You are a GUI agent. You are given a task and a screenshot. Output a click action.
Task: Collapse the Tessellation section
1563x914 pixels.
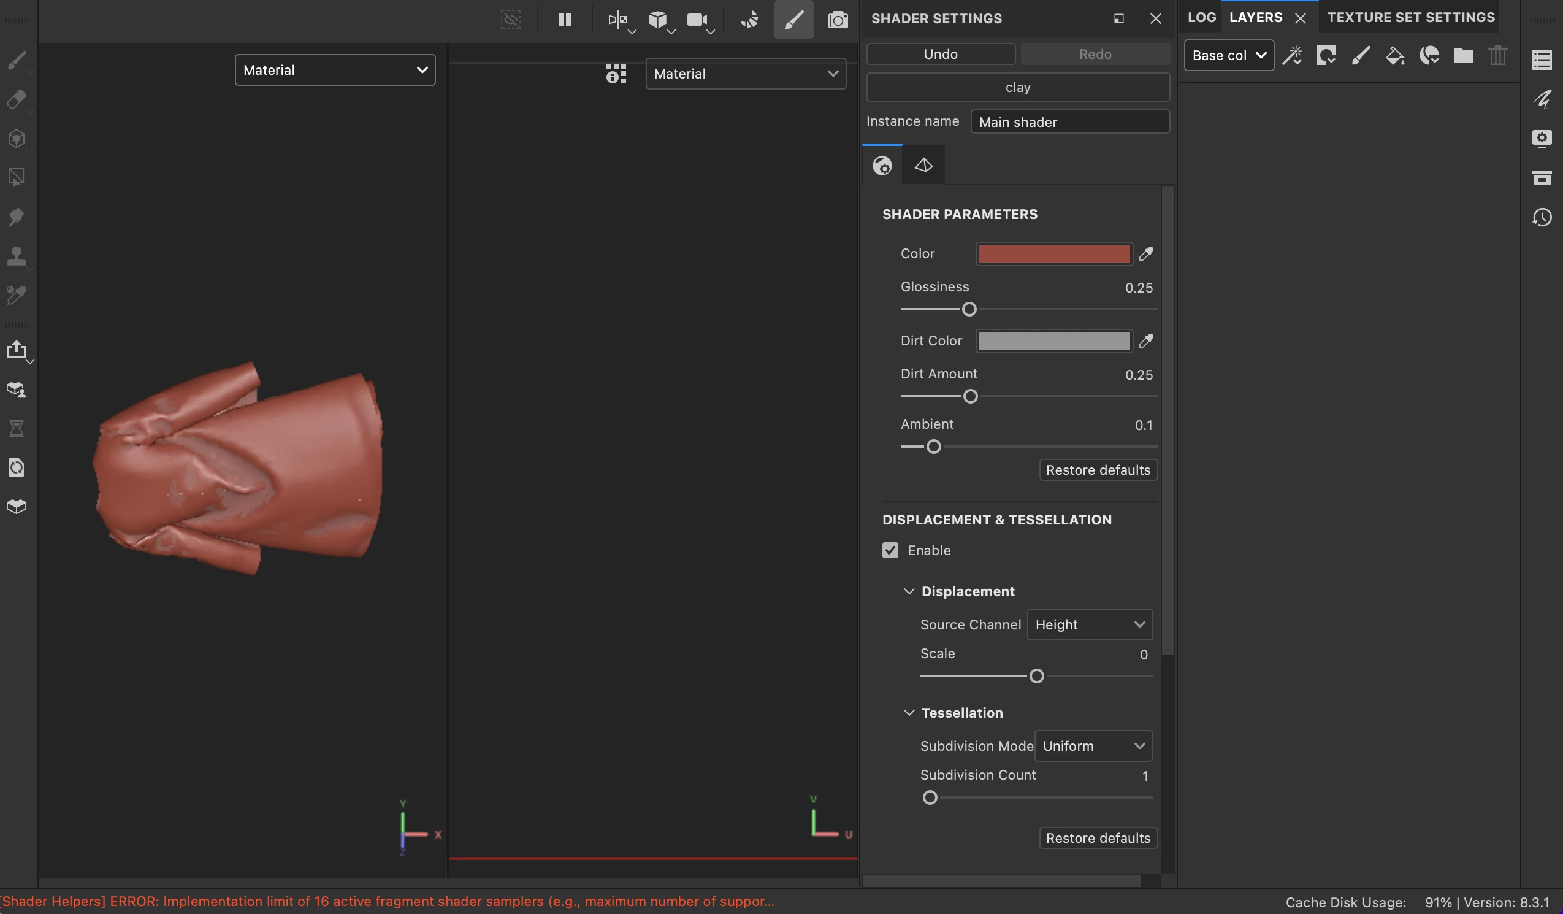tap(909, 713)
